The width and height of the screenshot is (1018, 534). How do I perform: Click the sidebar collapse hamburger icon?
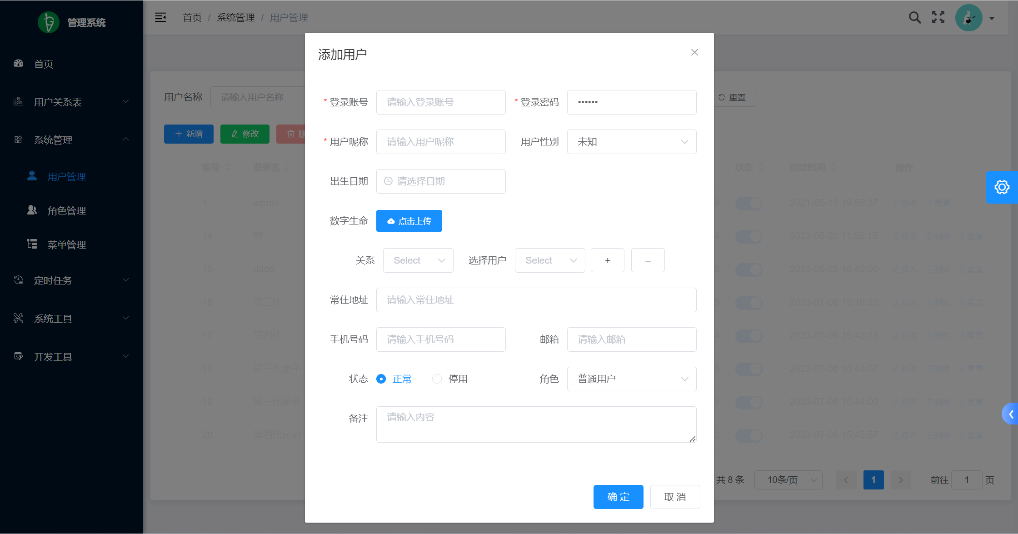click(160, 17)
